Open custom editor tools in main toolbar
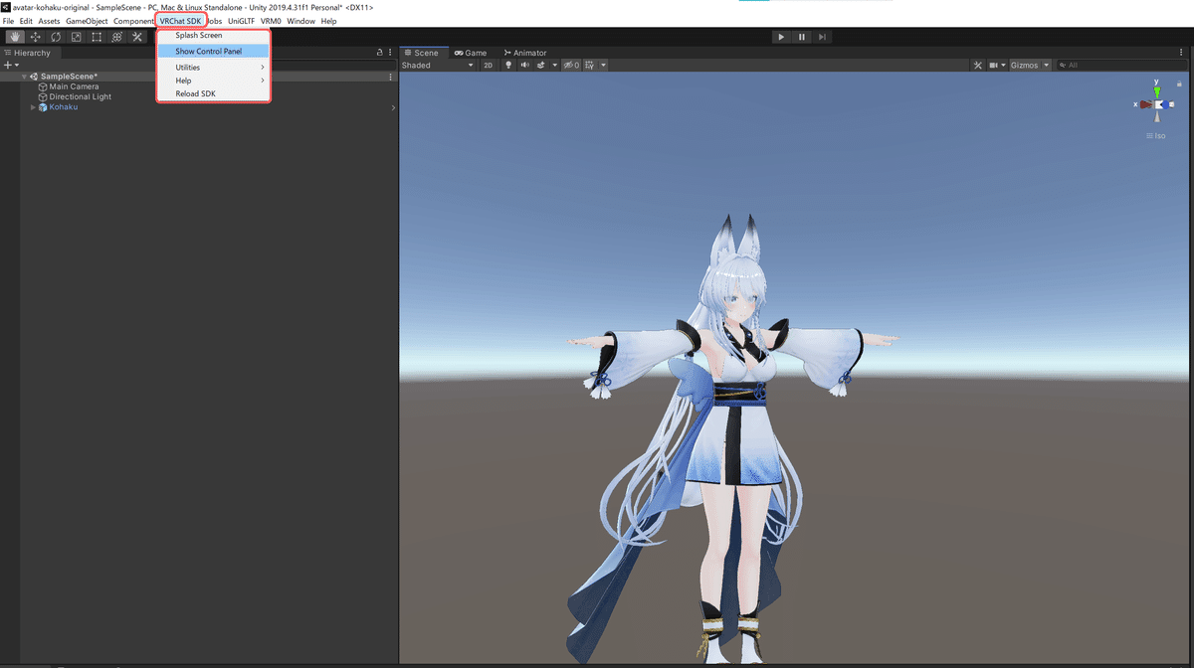The image size is (1194, 668). [x=137, y=37]
